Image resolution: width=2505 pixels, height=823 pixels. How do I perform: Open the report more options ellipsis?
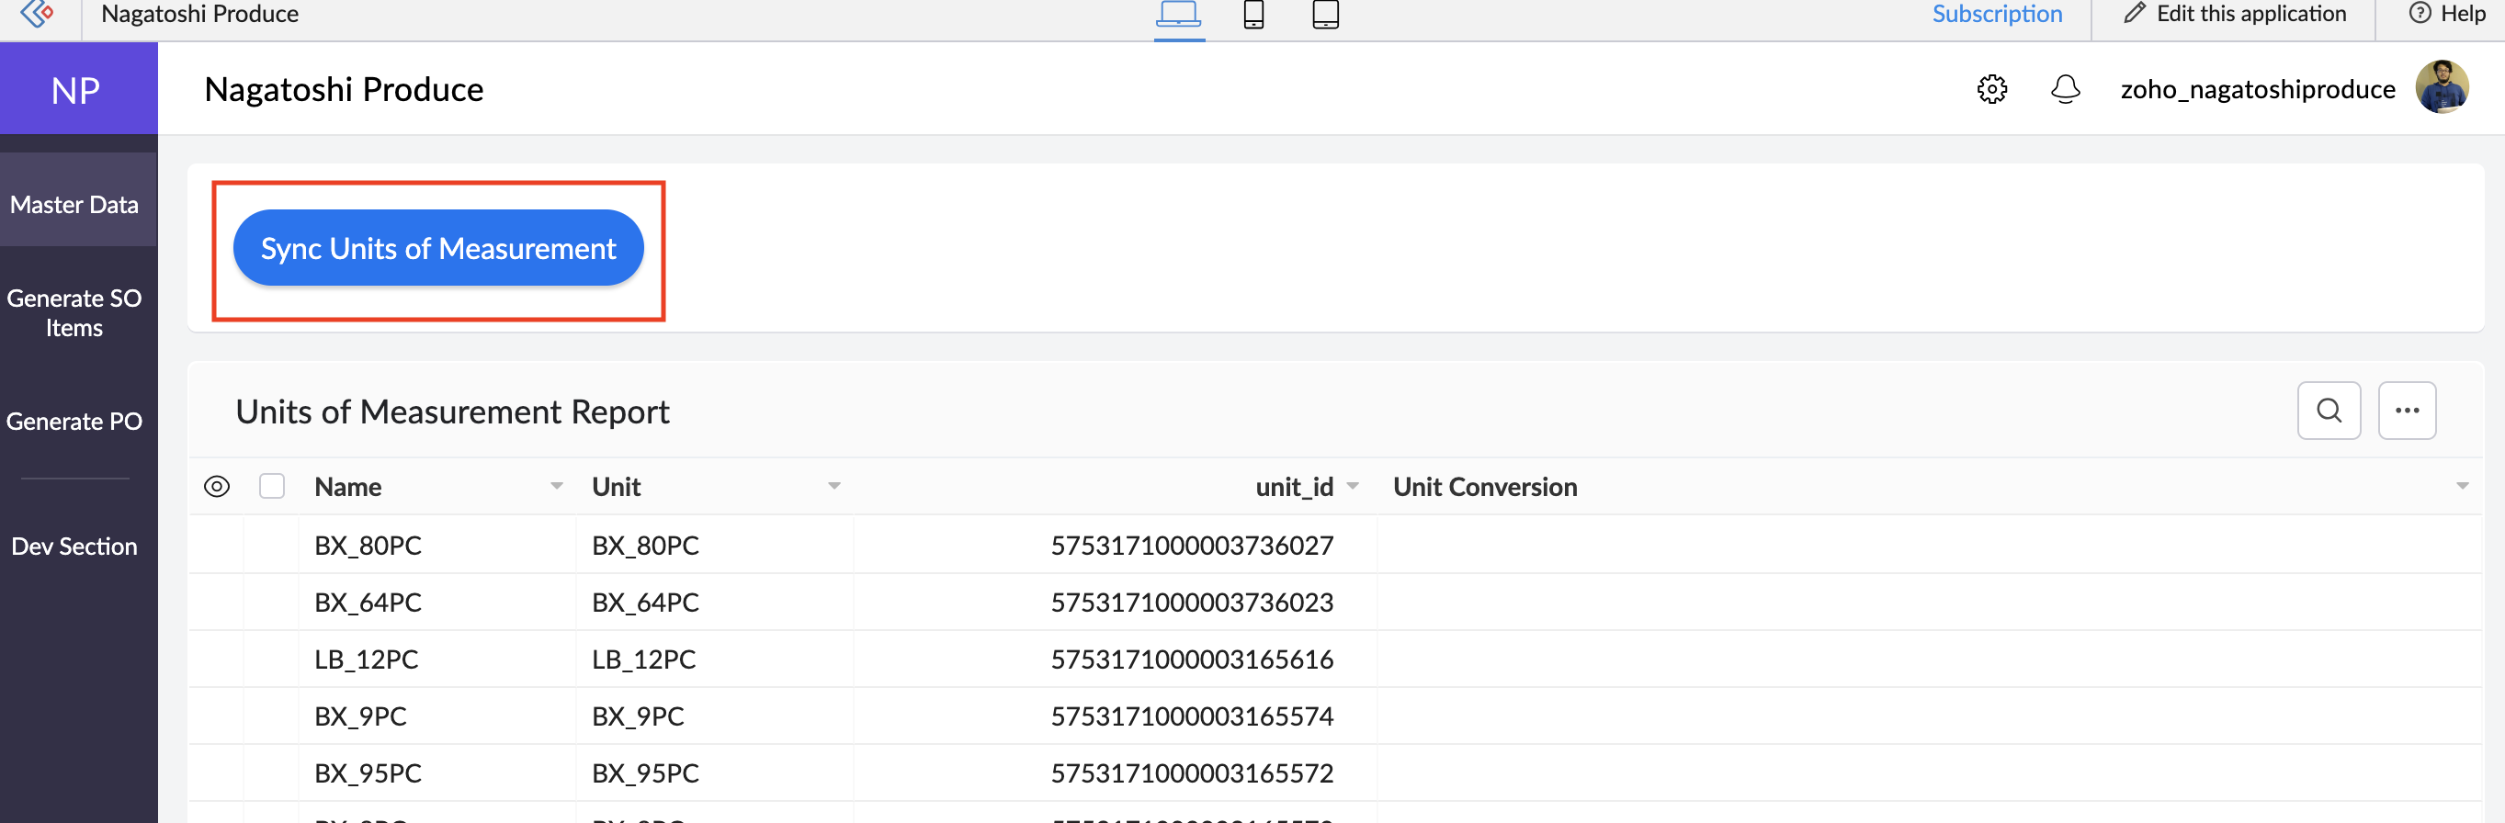tap(2407, 411)
